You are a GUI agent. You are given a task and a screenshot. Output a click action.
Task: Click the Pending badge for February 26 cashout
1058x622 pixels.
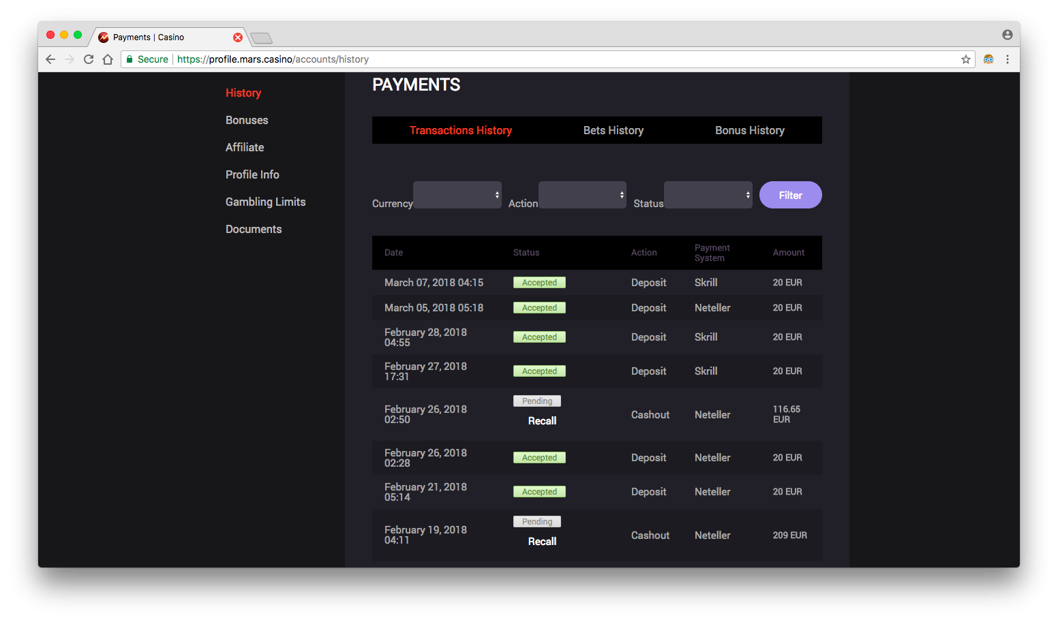point(537,401)
